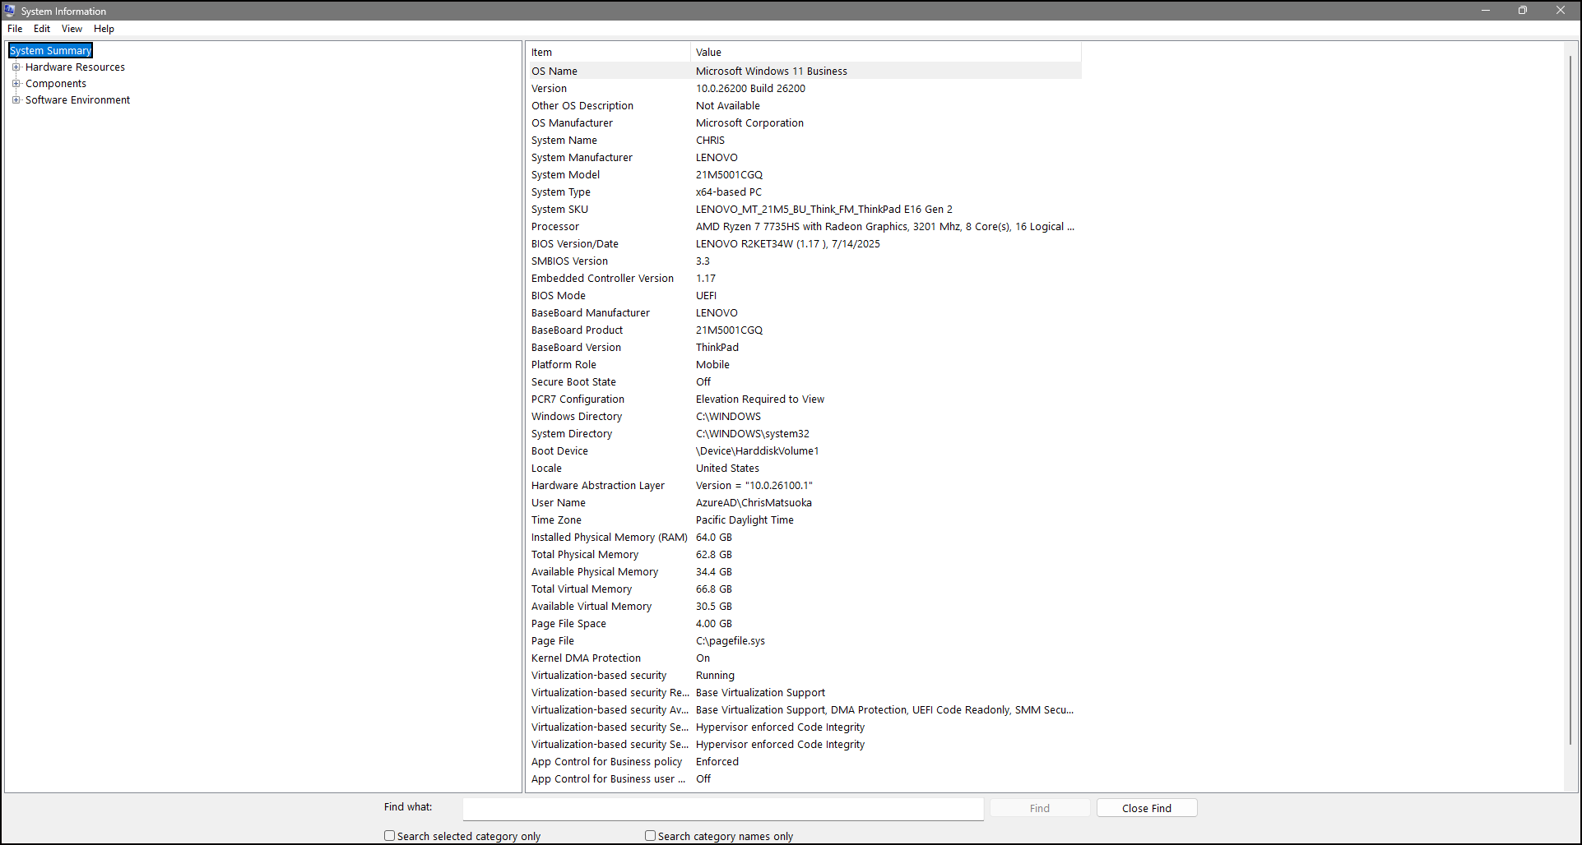Image resolution: width=1582 pixels, height=845 pixels.
Task: Select the Total Virtual Memory row
Action: (804, 589)
